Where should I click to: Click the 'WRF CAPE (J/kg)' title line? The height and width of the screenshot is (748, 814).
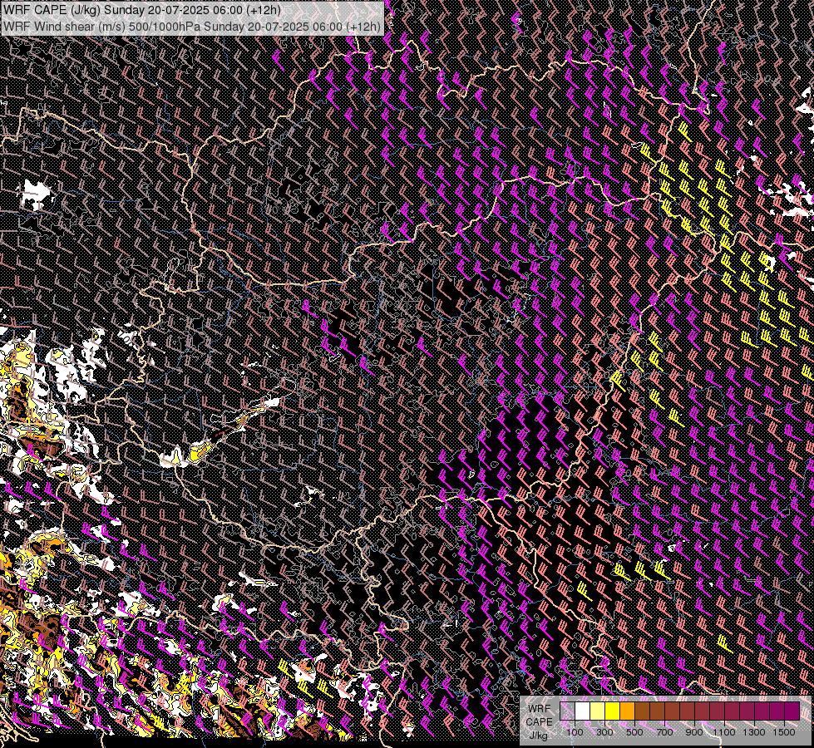tap(141, 10)
